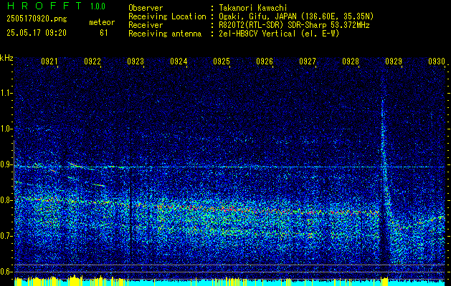The image size is (451, 286).
Task: Click the 0926 time marker
Action: coord(265,61)
